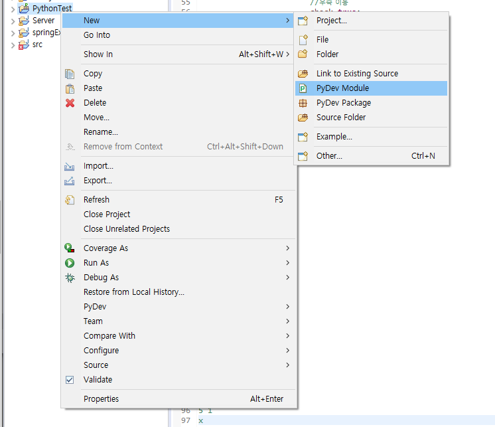Open the Compare With submenu

coord(178,336)
